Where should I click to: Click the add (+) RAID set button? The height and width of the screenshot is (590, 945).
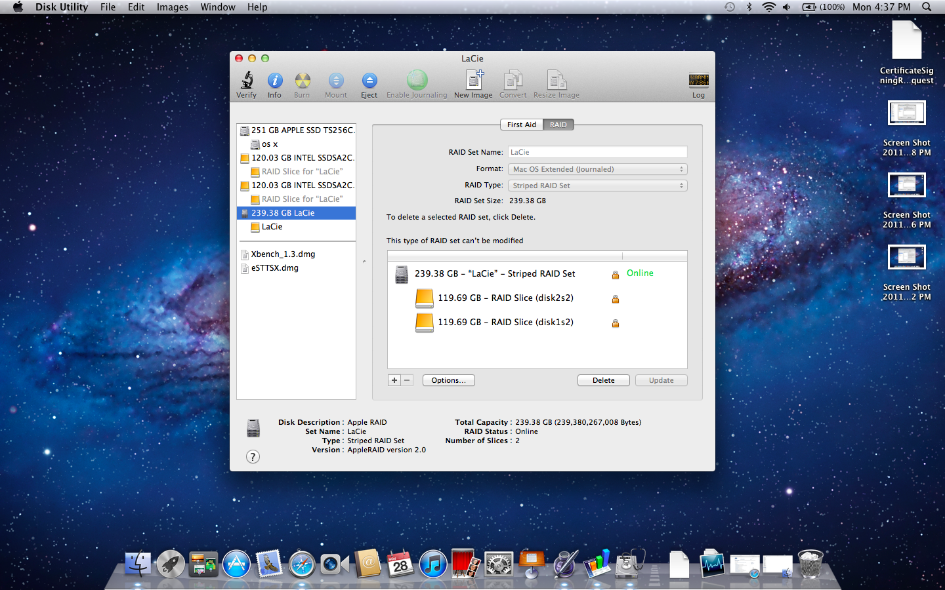394,380
